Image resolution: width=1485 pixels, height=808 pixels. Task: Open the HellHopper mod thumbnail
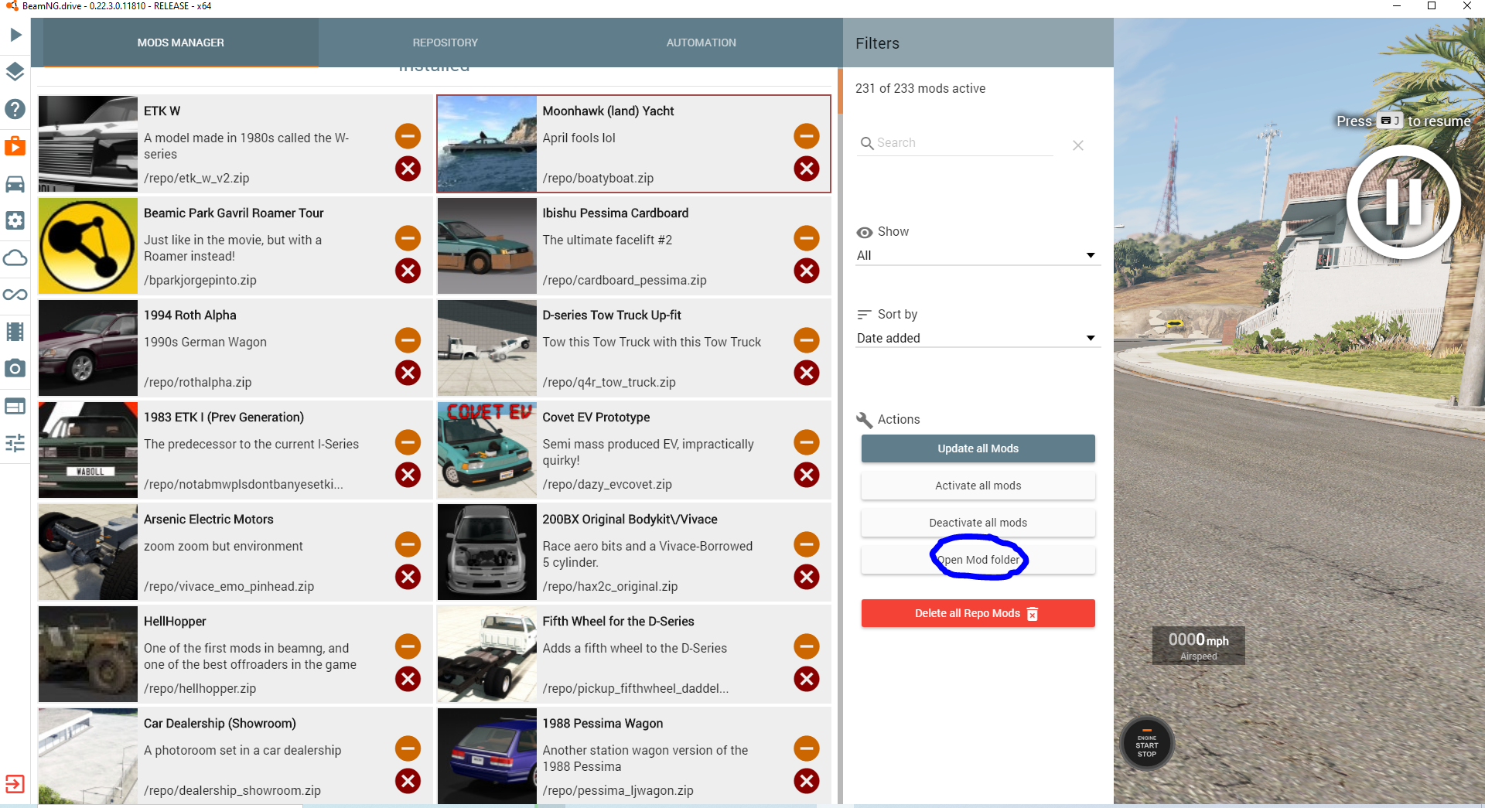tap(88, 654)
